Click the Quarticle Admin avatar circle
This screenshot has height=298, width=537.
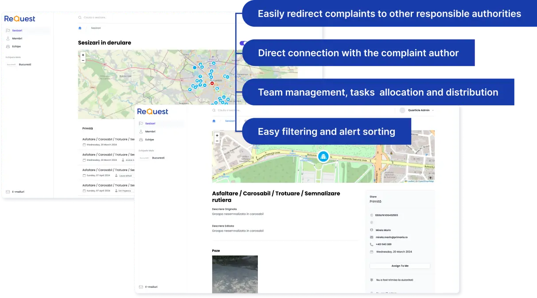[x=402, y=110]
